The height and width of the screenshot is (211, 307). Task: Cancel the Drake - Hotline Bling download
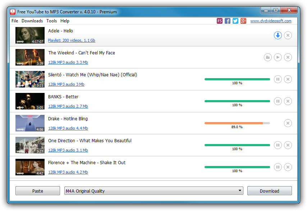pyautogui.click(x=288, y=123)
